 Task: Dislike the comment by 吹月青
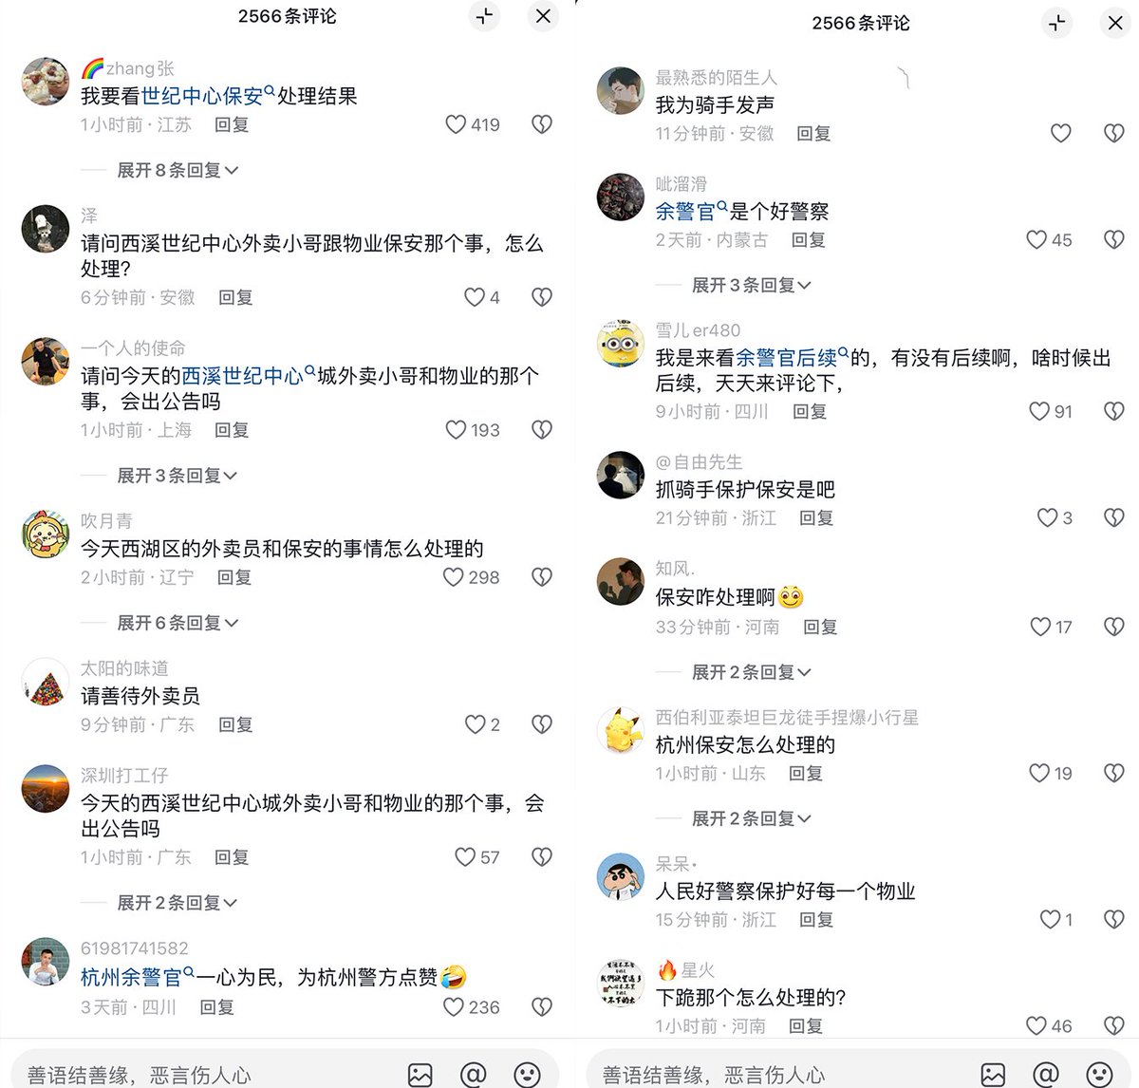tap(542, 577)
